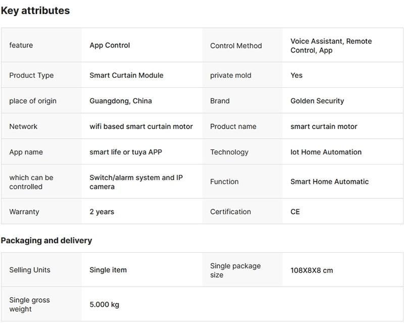The width and height of the screenshot is (404, 328).
Task: Click the private mold label
Action: 230,75
